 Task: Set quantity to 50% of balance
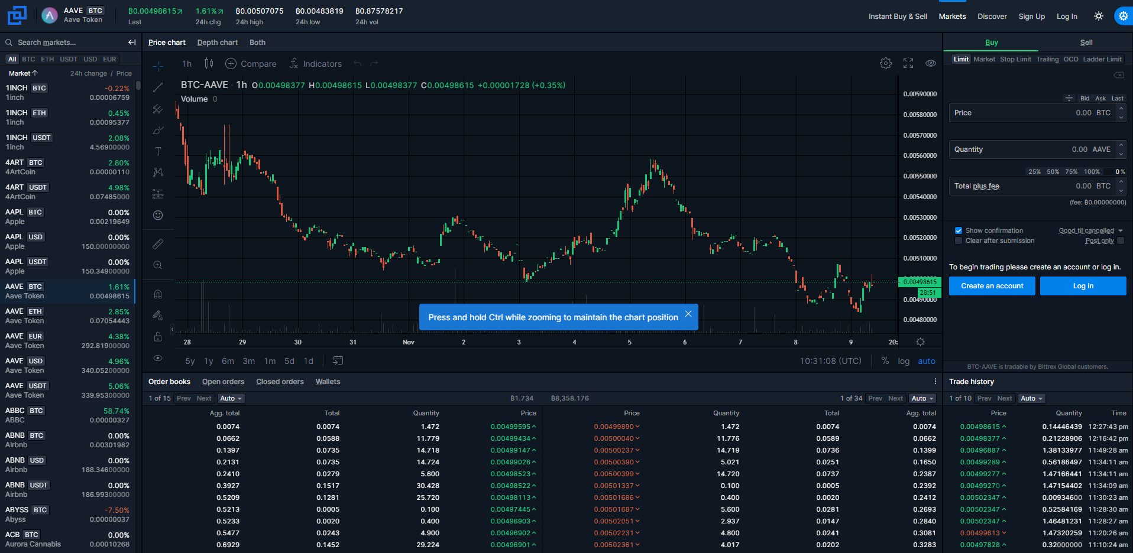coord(1053,171)
